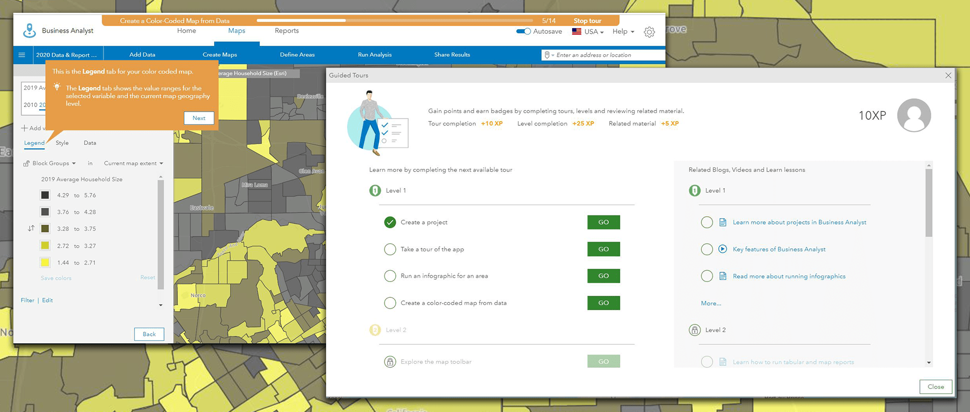
Task: Click the right Level 1 badge icon in Related panel
Action: (695, 190)
